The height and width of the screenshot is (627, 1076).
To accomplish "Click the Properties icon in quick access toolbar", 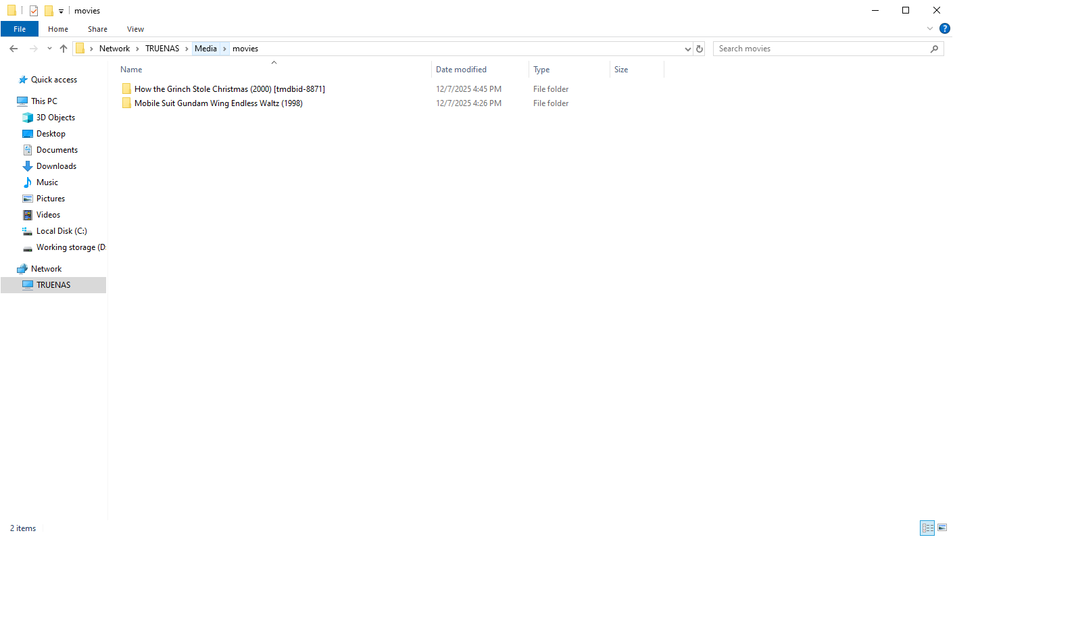I will click(34, 11).
